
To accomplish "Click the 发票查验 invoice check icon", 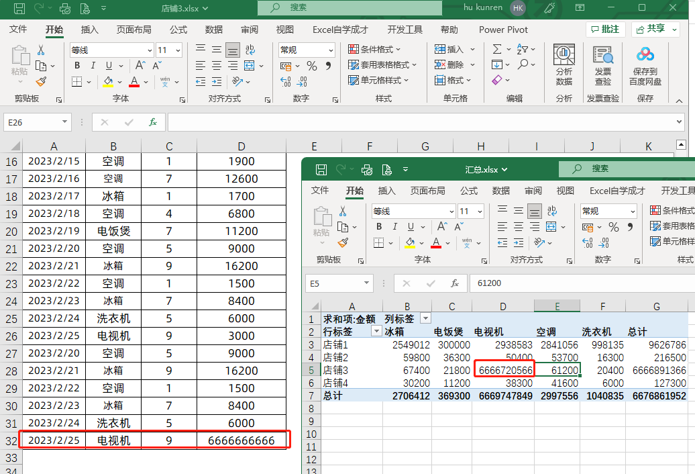I will point(602,64).
